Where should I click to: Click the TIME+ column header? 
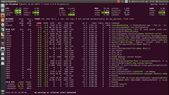[x=94, y=23]
